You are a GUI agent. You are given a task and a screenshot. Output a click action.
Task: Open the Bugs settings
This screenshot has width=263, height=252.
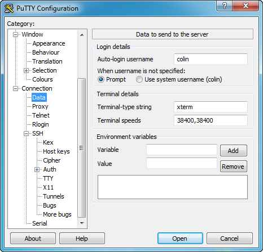point(50,205)
